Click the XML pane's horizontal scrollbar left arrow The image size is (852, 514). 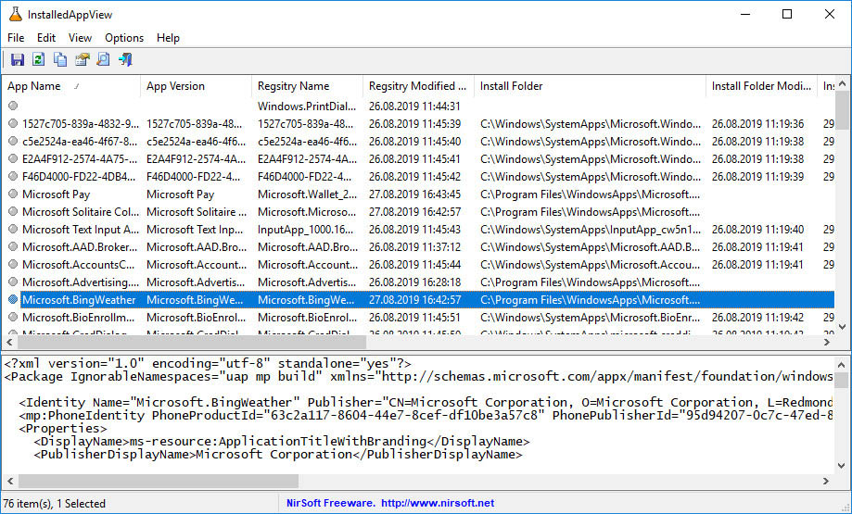[9, 481]
